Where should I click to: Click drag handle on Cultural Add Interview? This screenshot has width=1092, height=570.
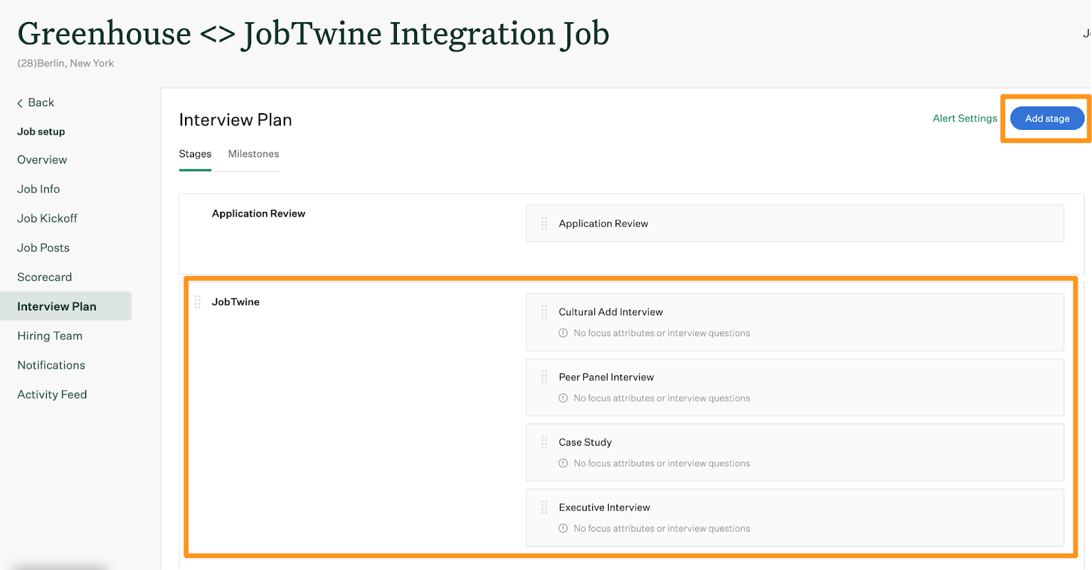tap(544, 312)
